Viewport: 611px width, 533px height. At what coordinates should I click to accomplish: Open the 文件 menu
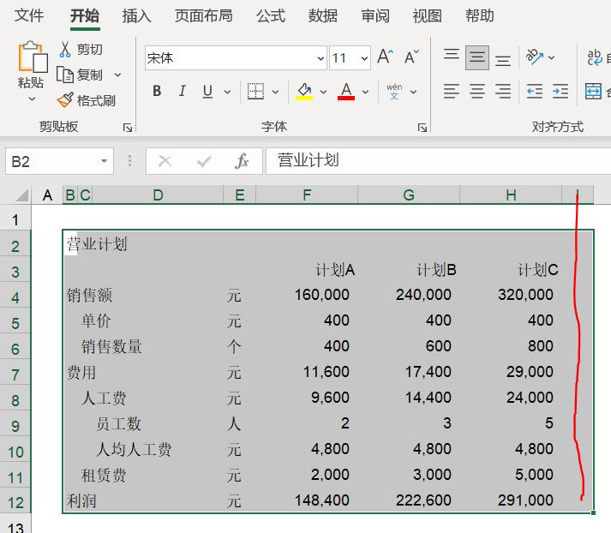(29, 16)
